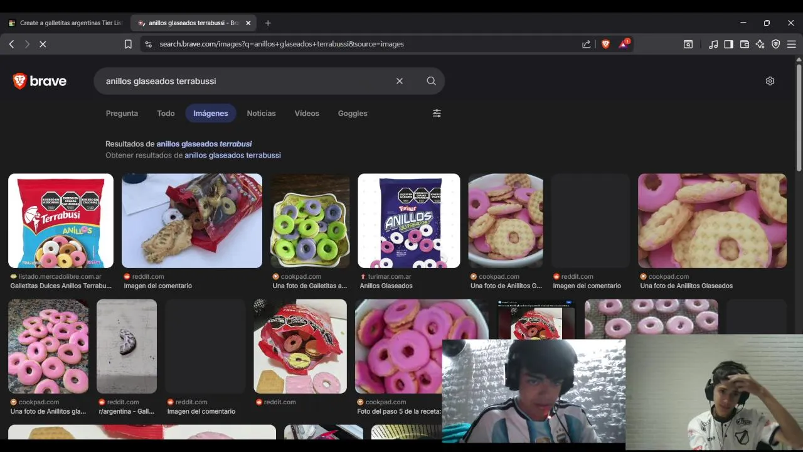Click the address bar URL
The width and height of the screenshot is (803, 452).
click(282, 44)
